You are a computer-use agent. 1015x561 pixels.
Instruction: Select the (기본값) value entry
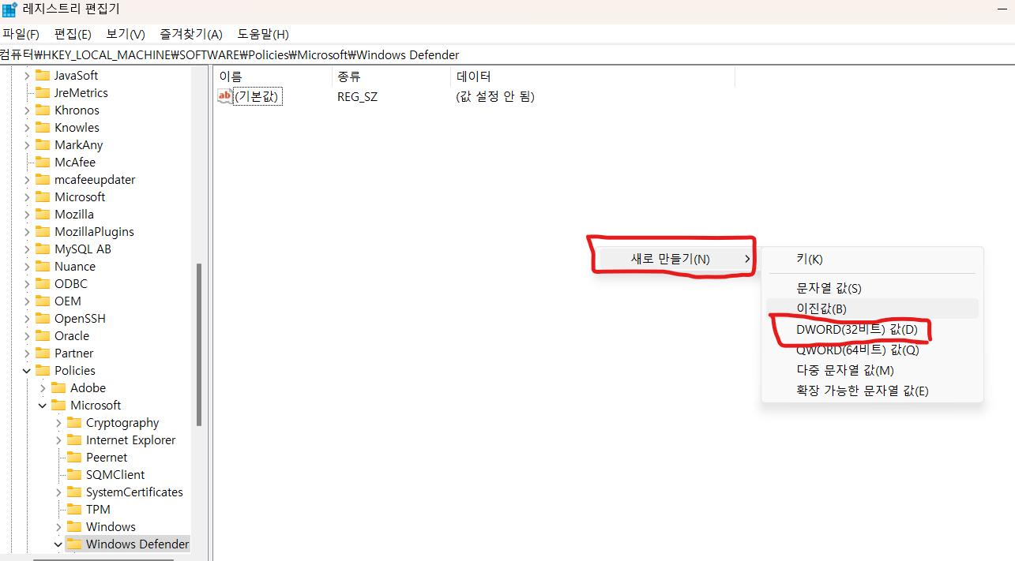pos(258,96)
